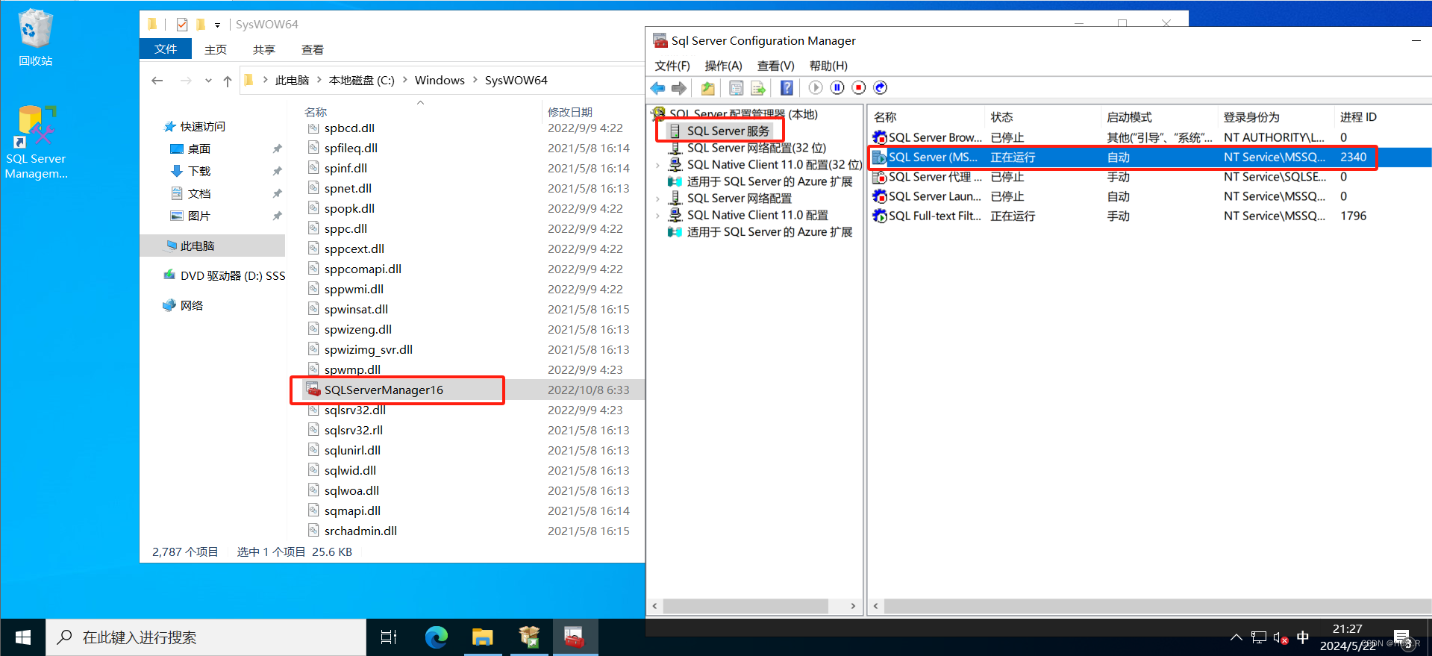Expand SQL Native Client 11.0 配置 node
The image size is (1432, 656).
click(x=657, y=215)
